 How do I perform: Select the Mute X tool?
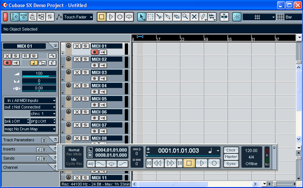(x=194, y=17)
